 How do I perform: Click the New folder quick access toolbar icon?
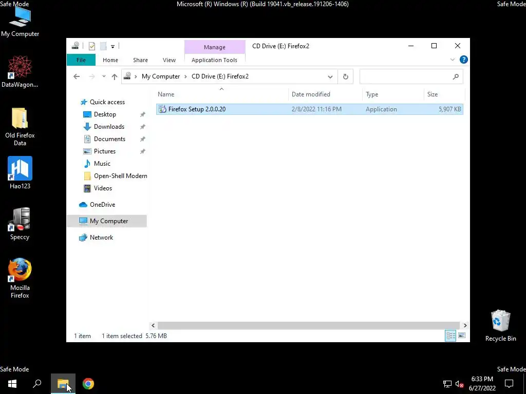pyautogui.click(x=103, y=46)
